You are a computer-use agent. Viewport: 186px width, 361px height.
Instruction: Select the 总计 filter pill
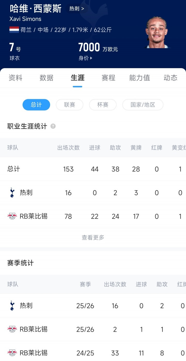click(36, 105)
